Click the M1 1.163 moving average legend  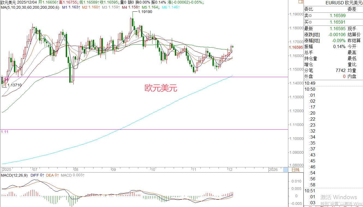point(71,7)
